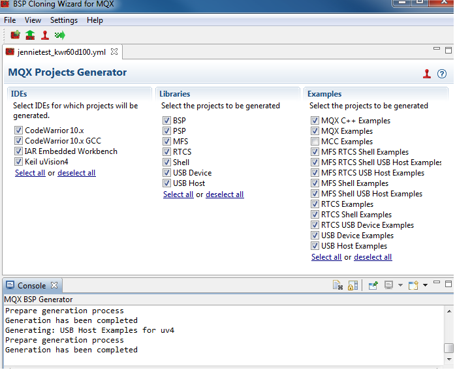Enable MCC Examples checkbox
The width and height of the screenshot is (455, 370).
(315, 142)
